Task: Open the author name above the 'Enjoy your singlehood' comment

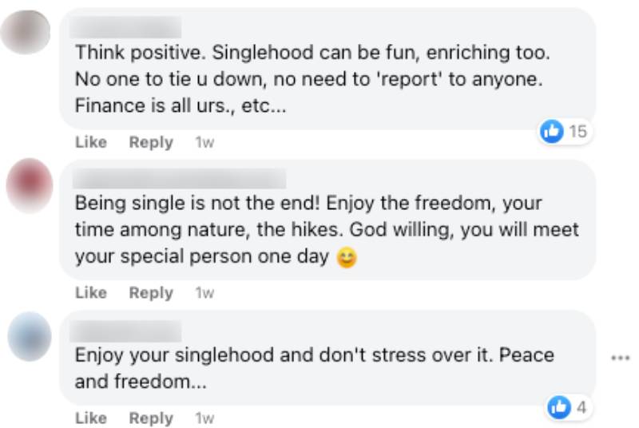Action: pos(128,330)
